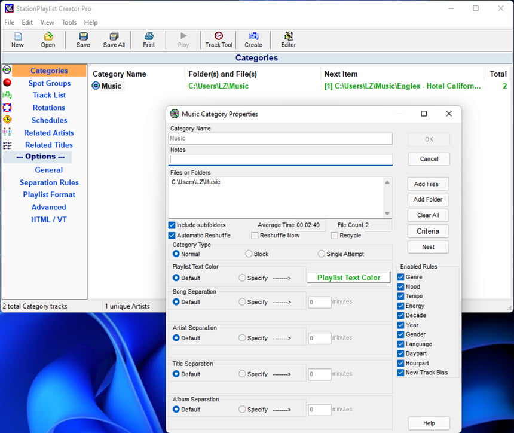
Task: Click the Category Name column header
Action: point(120,74)
